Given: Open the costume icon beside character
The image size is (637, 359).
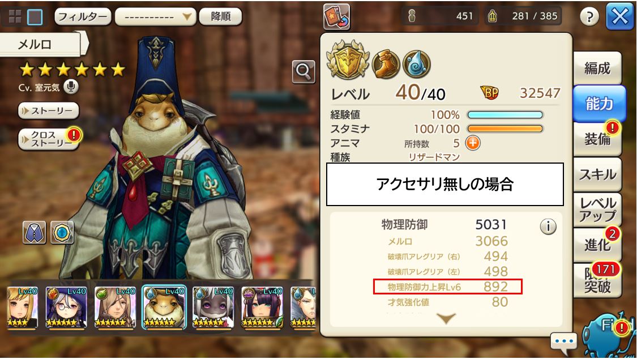Looking at the screenshot, I should click(34, 233).
